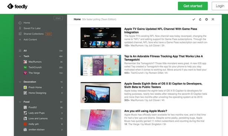Image resolution: width=228 pixels, height=136 pixels.
Task: Click TechCrunch unread count 295
Action: coord(61,67)
